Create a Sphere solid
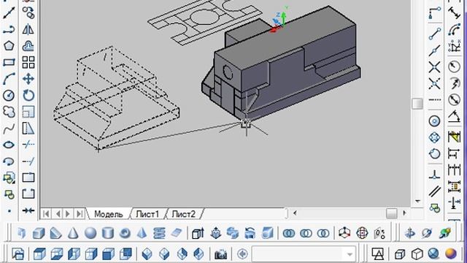This screenshot has height=263, width=467. (90, 233)
